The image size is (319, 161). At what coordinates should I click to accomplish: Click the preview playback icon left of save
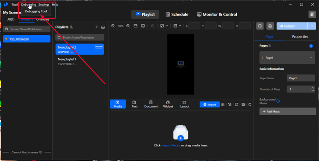pos(260,26)
